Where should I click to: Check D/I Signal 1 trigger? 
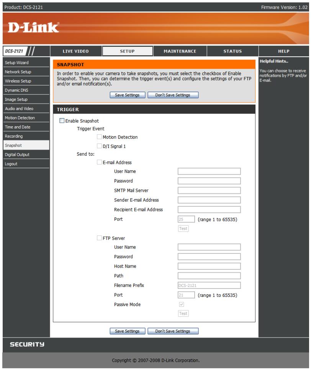point(99,146)
